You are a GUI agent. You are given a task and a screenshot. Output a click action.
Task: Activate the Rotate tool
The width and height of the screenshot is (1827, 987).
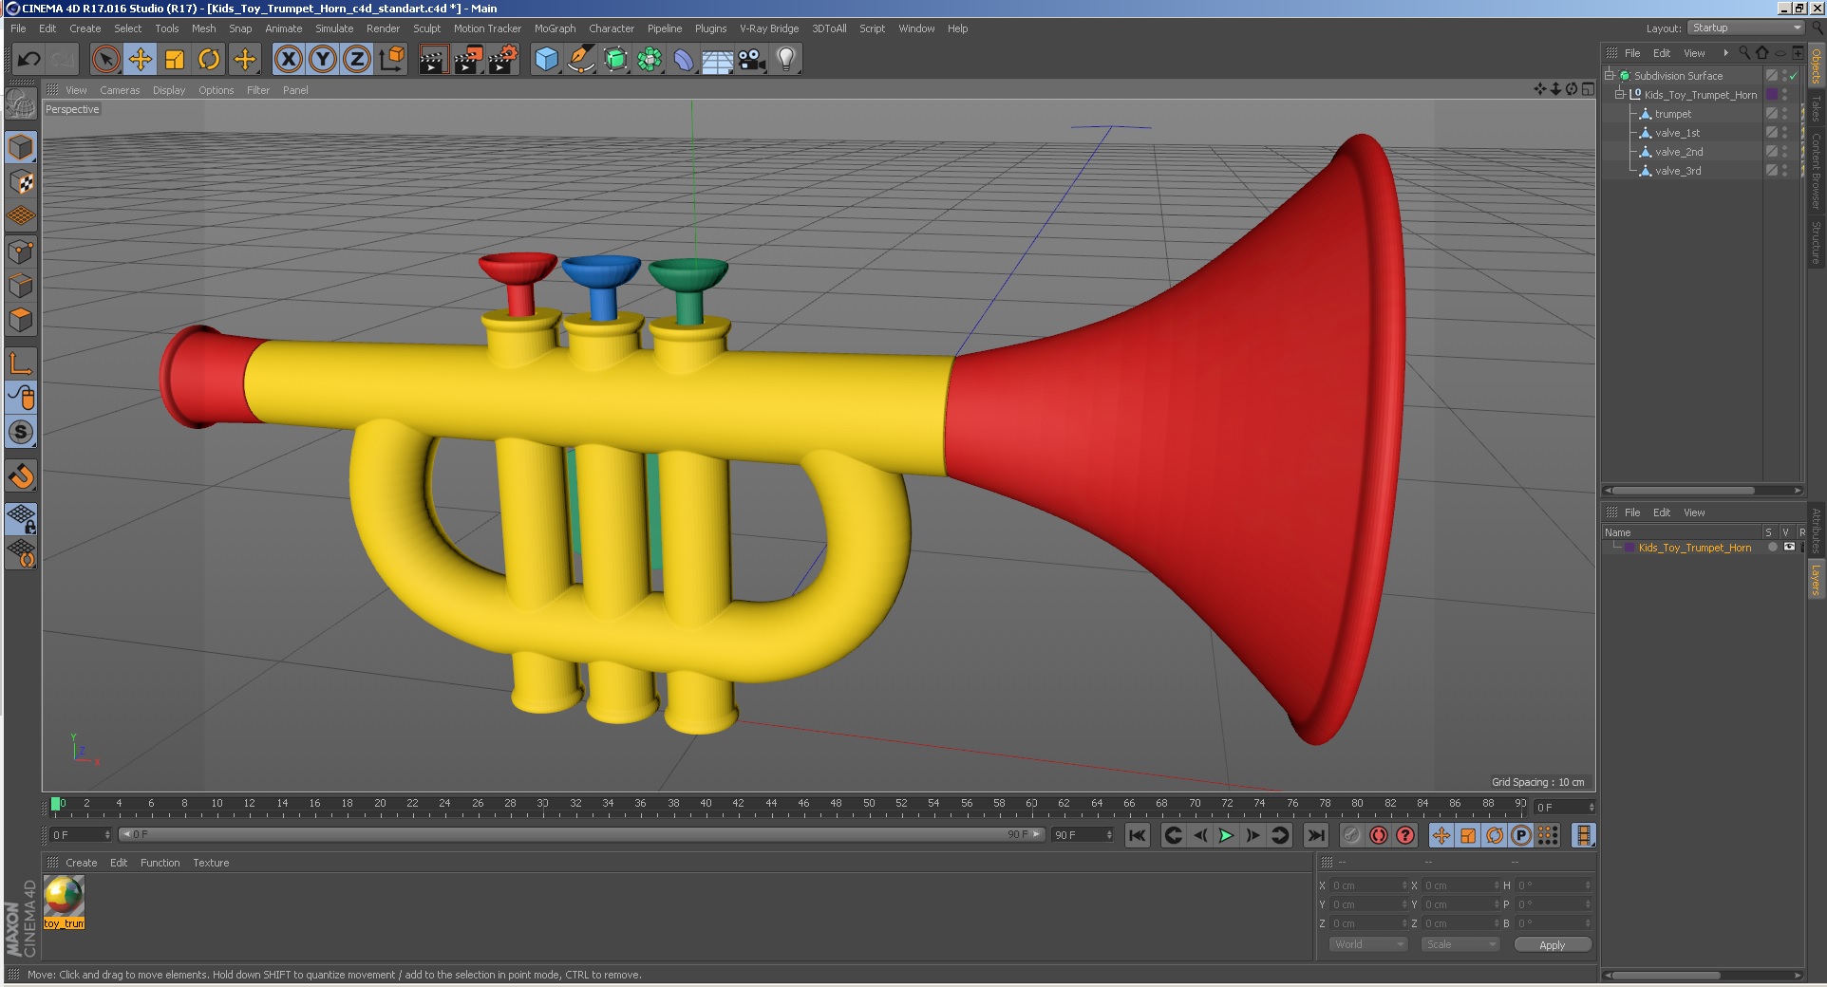click(x=209, y=60)
